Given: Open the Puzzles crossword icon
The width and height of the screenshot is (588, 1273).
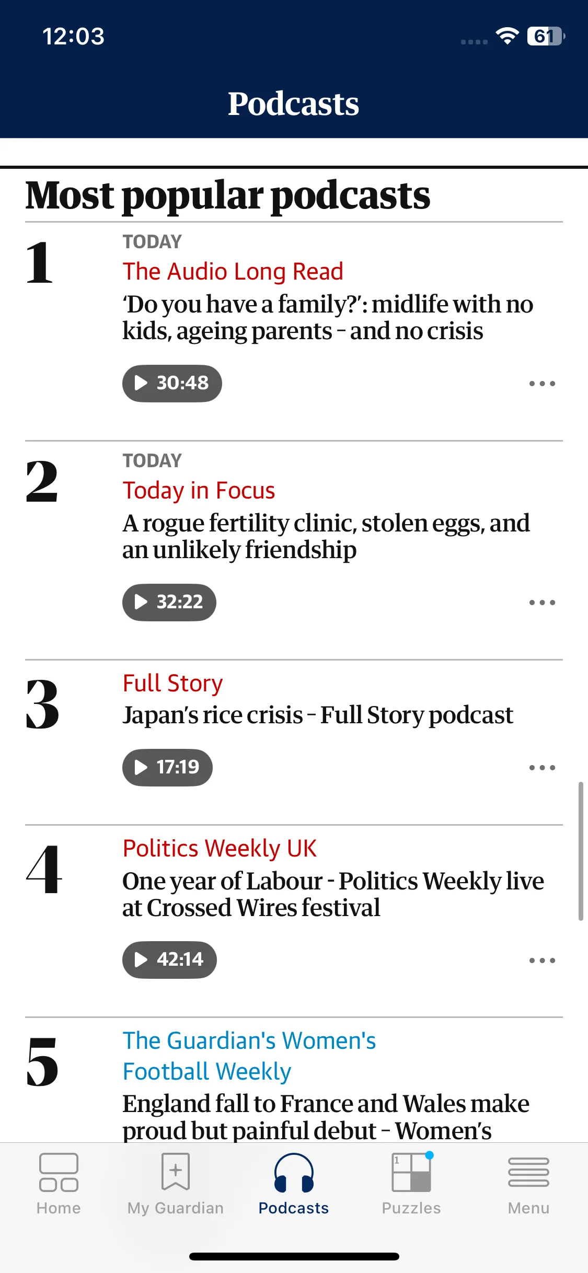Looking at the screenshot, I should click(x=412, y=1172).
